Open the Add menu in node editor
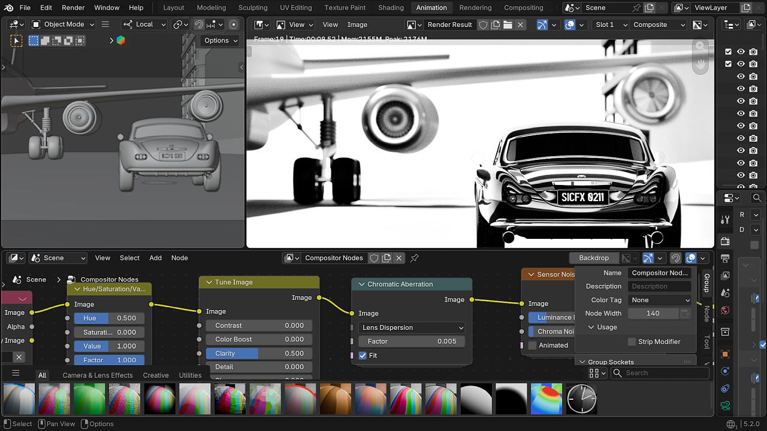 tap(156, 258)
